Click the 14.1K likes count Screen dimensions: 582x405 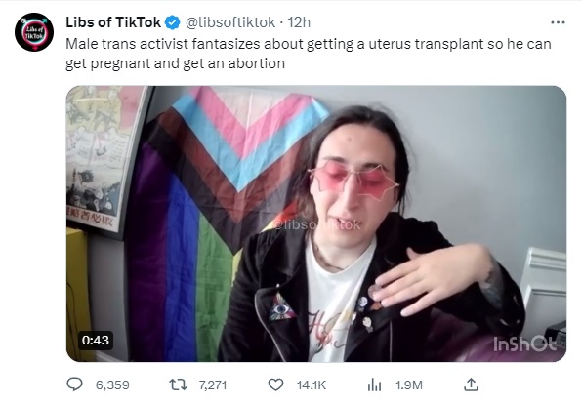pyautogui.click(x=312, y=385)
